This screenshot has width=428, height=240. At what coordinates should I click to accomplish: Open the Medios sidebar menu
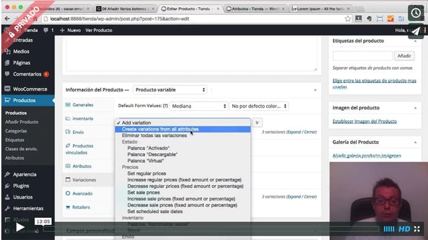21,51
